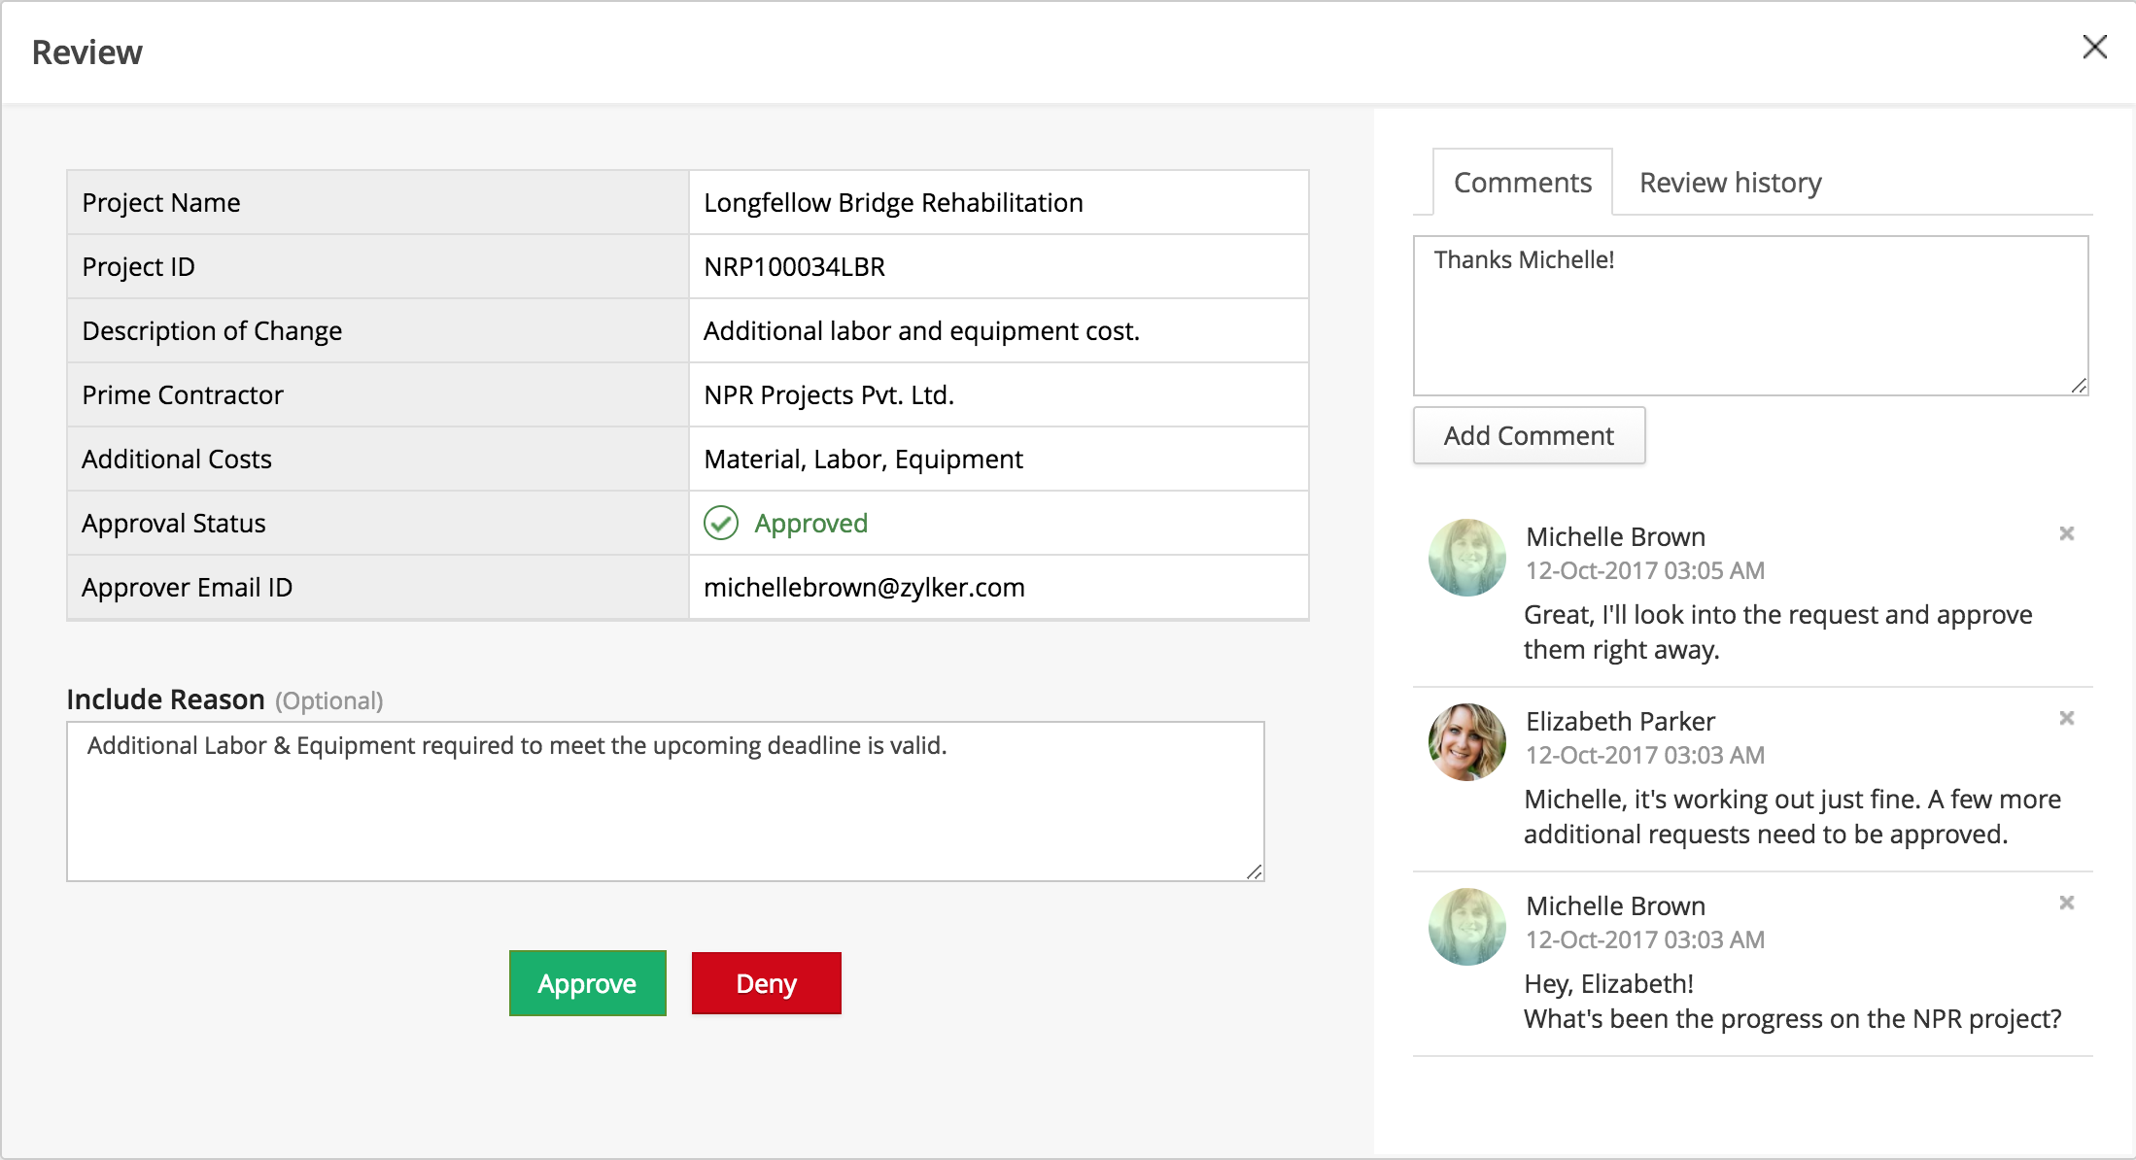Screen dimensions: 2136x1160
Task: Click the michellebrown@zylker.com email value
Action: tap(864, 588)
